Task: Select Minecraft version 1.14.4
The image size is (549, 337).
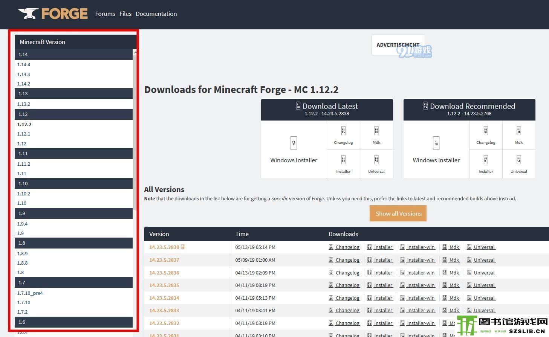Action: click(24, 65)
